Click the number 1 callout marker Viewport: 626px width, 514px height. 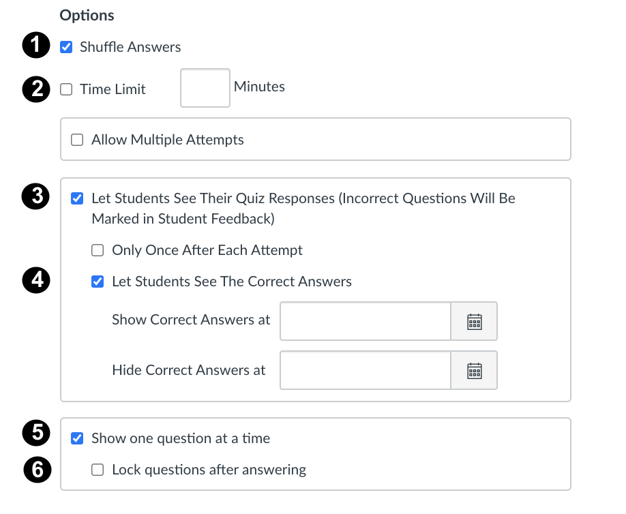coord(36,47)
